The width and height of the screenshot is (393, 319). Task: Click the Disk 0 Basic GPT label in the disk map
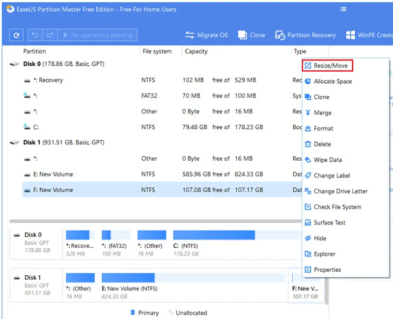(36, 242)
